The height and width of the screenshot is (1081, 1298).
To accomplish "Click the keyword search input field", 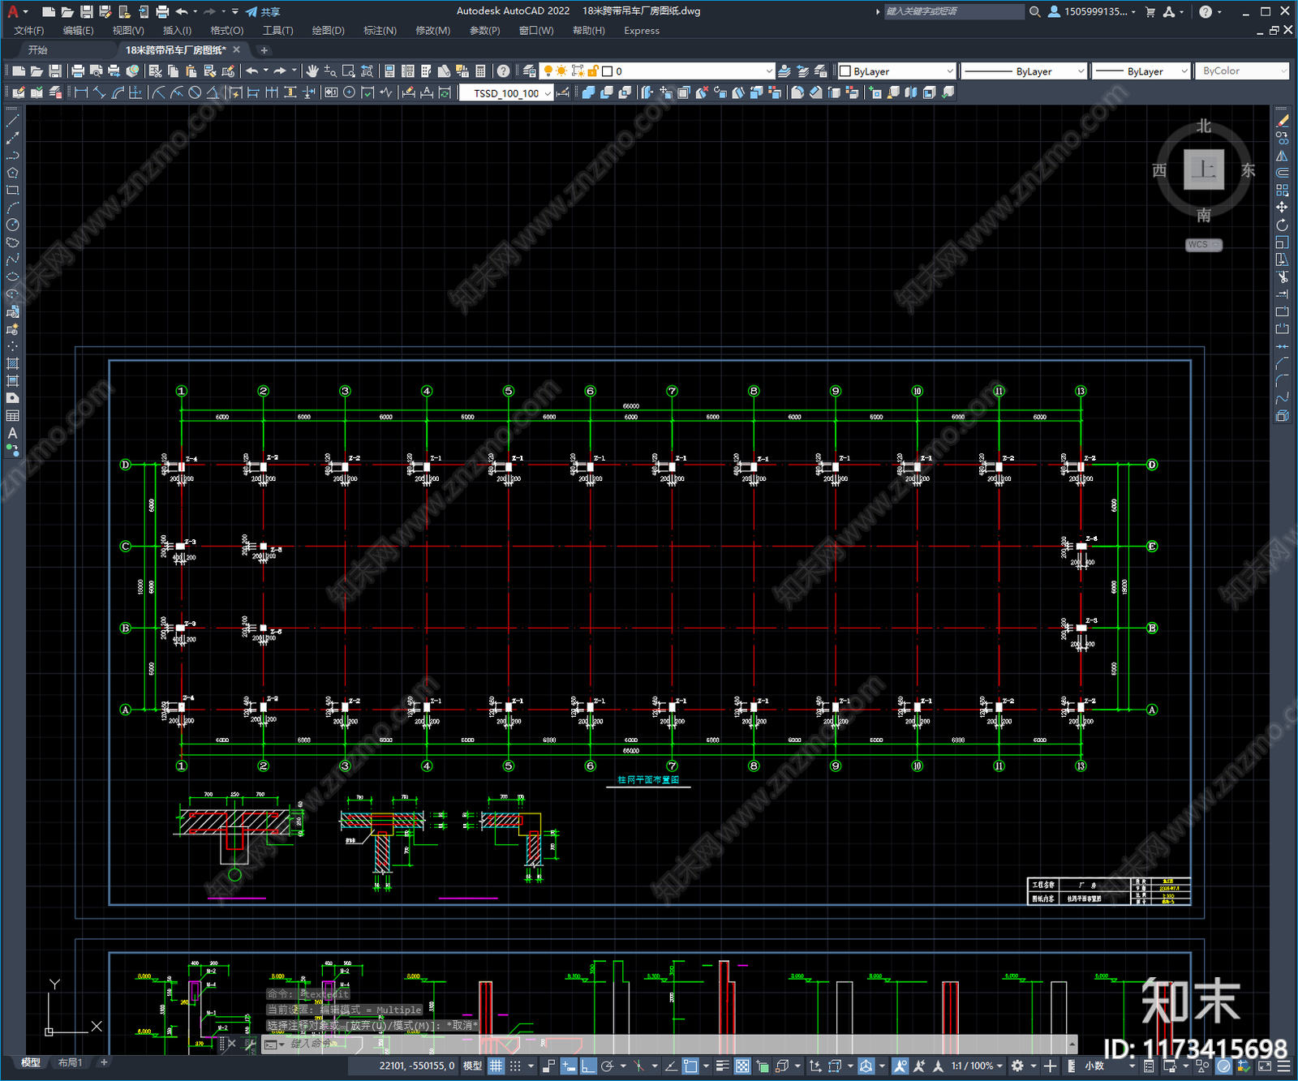I will tap(954, 11).
